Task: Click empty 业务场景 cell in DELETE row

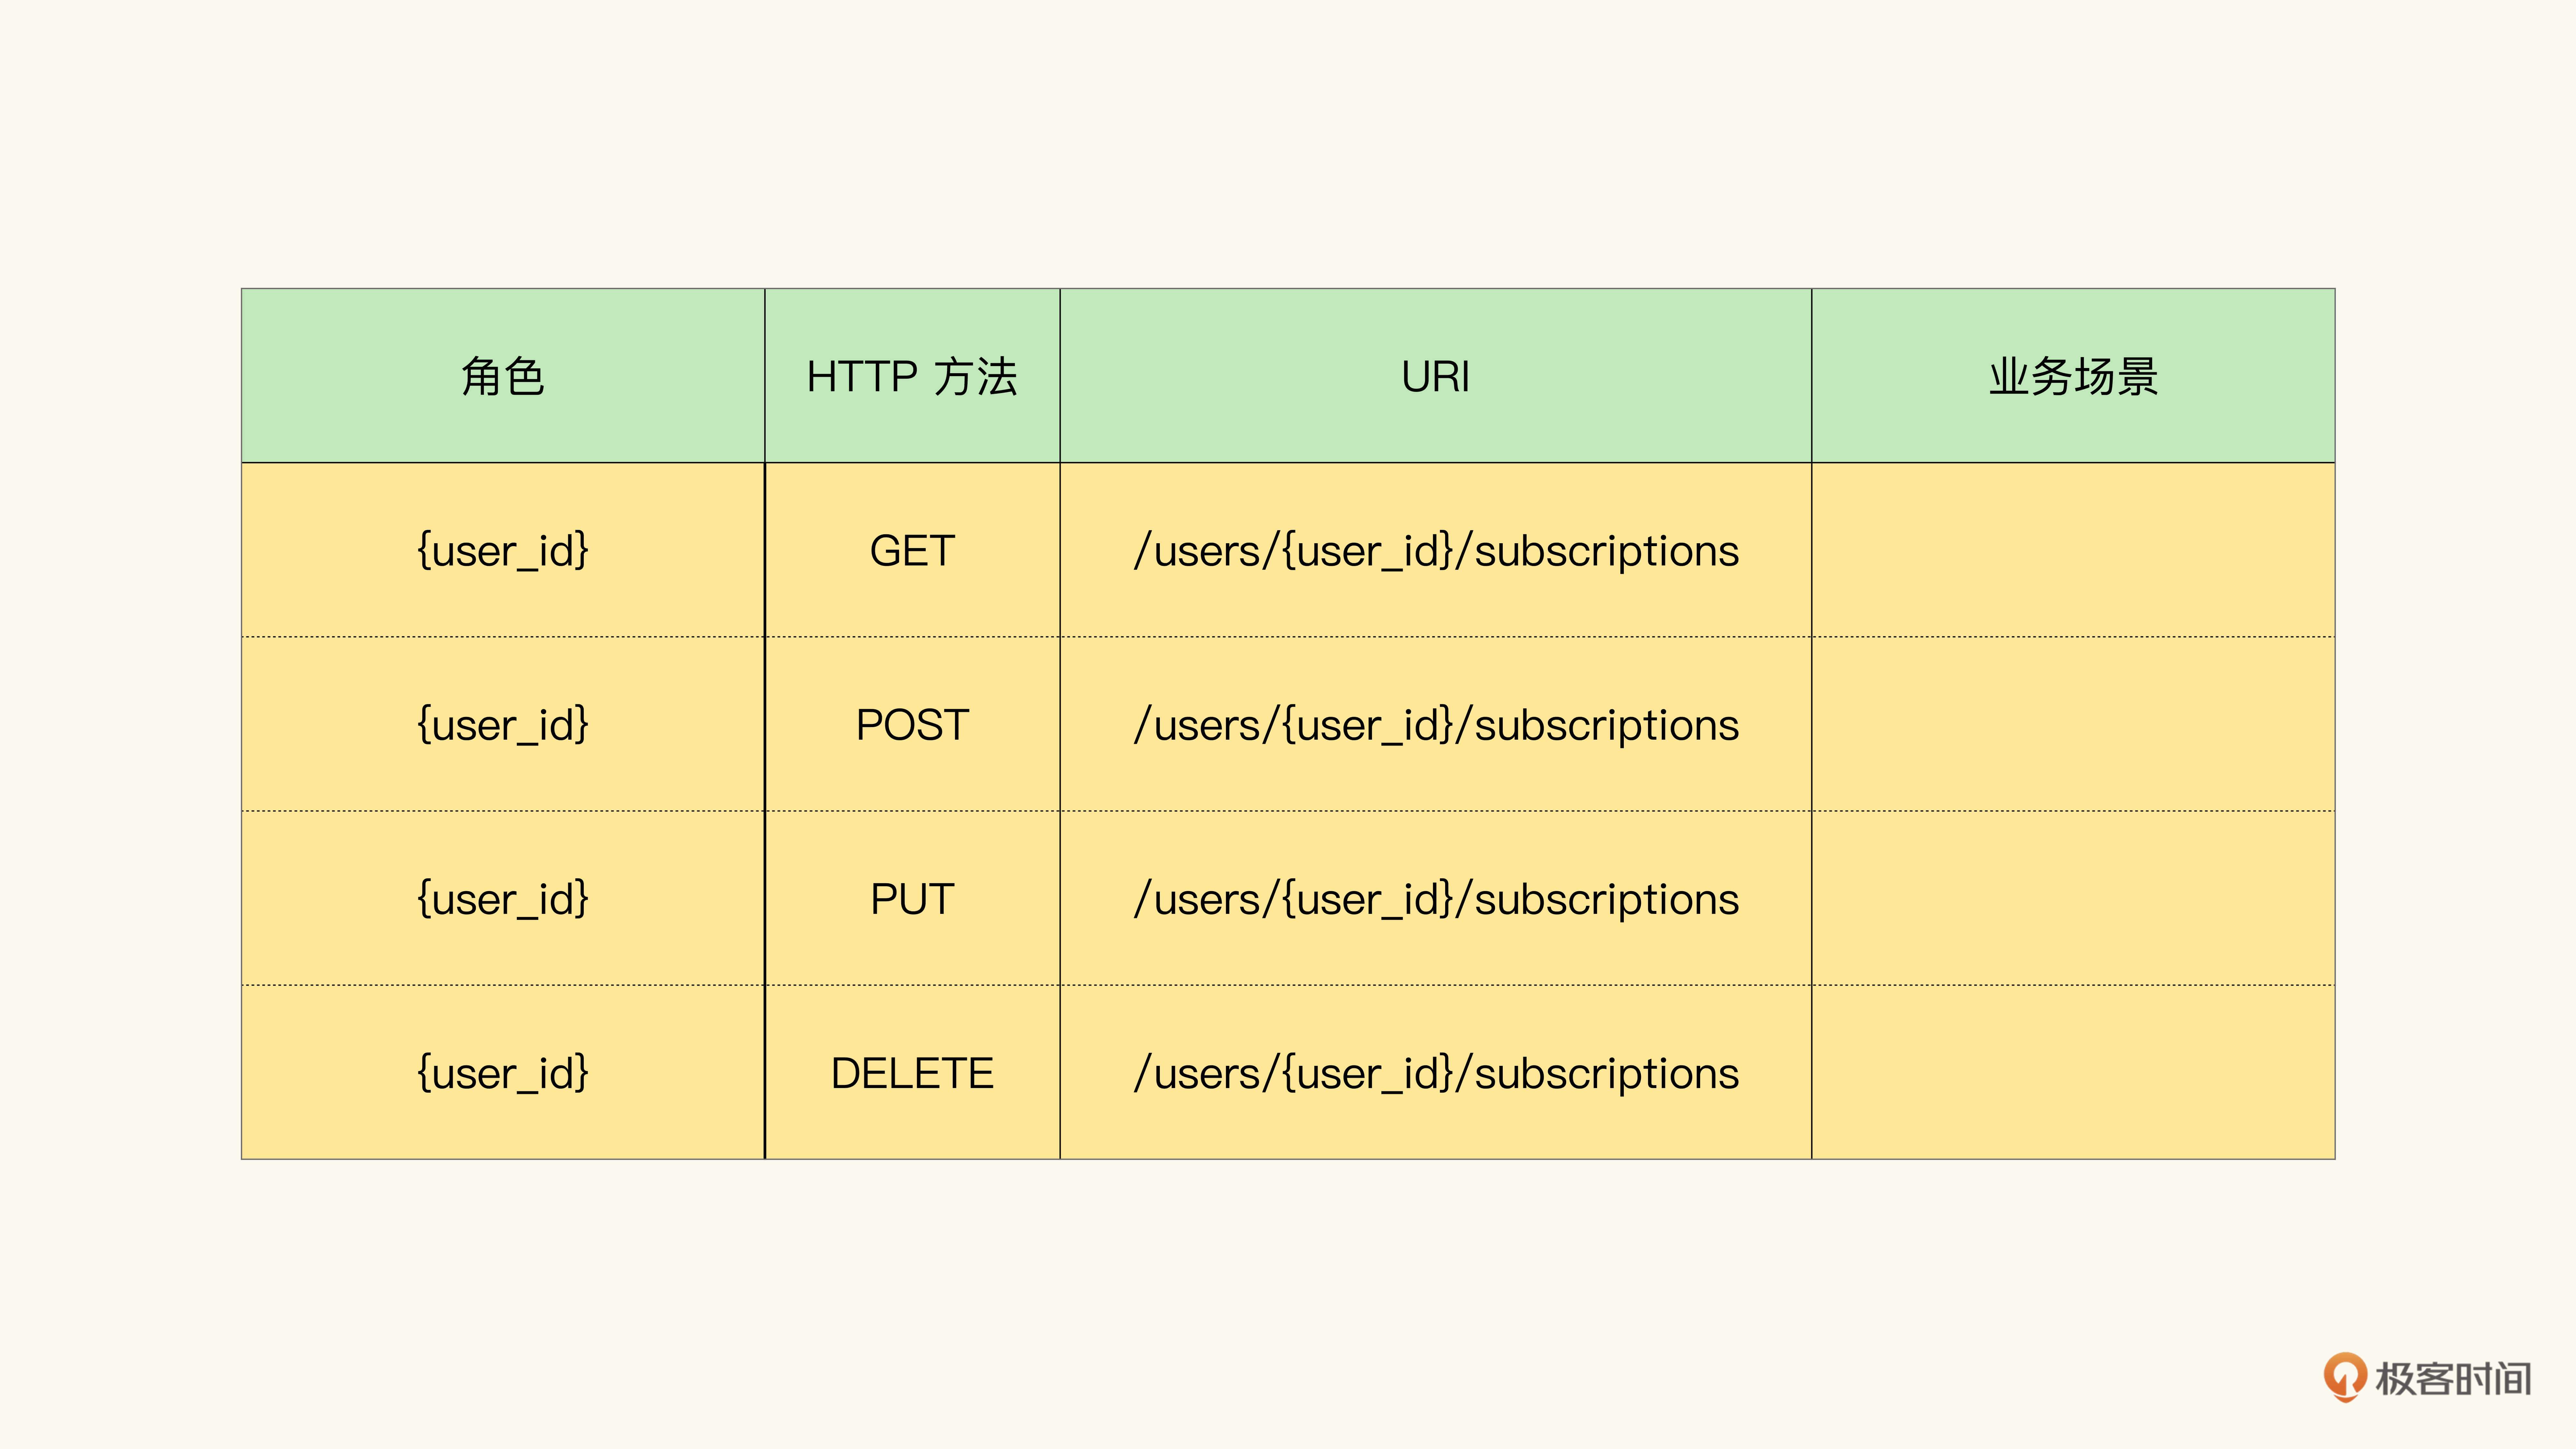Action: pos(2073,1072)
